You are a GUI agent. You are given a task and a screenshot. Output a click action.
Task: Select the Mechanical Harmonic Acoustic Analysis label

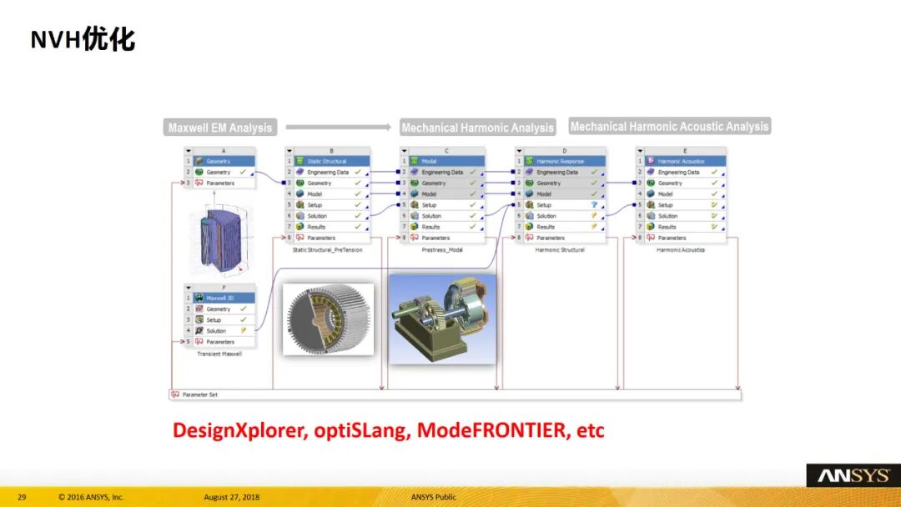tap(669, 127)
